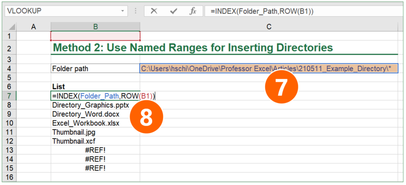Open Insert Function fx dialog

click(192, 11)
